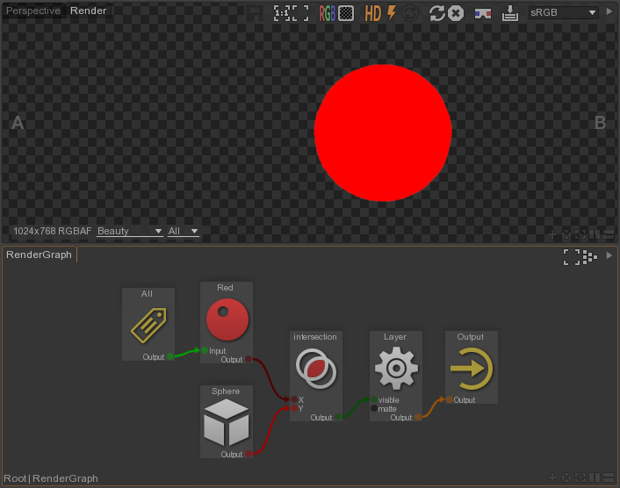The image size is (620, 488).
Task: Switch to the Perspective tab
Action: (x=33, y=11)
